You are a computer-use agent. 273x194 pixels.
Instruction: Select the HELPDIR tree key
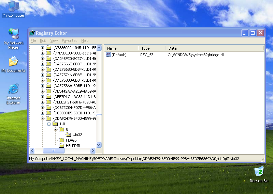click(71, 146)
